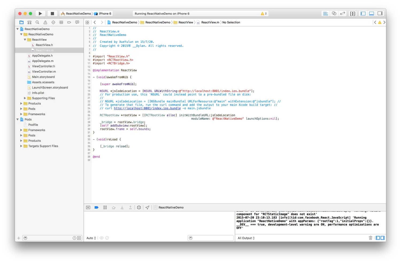Open Debug View Hierarchy
401x263 pixels.
[x=139, y=208]
